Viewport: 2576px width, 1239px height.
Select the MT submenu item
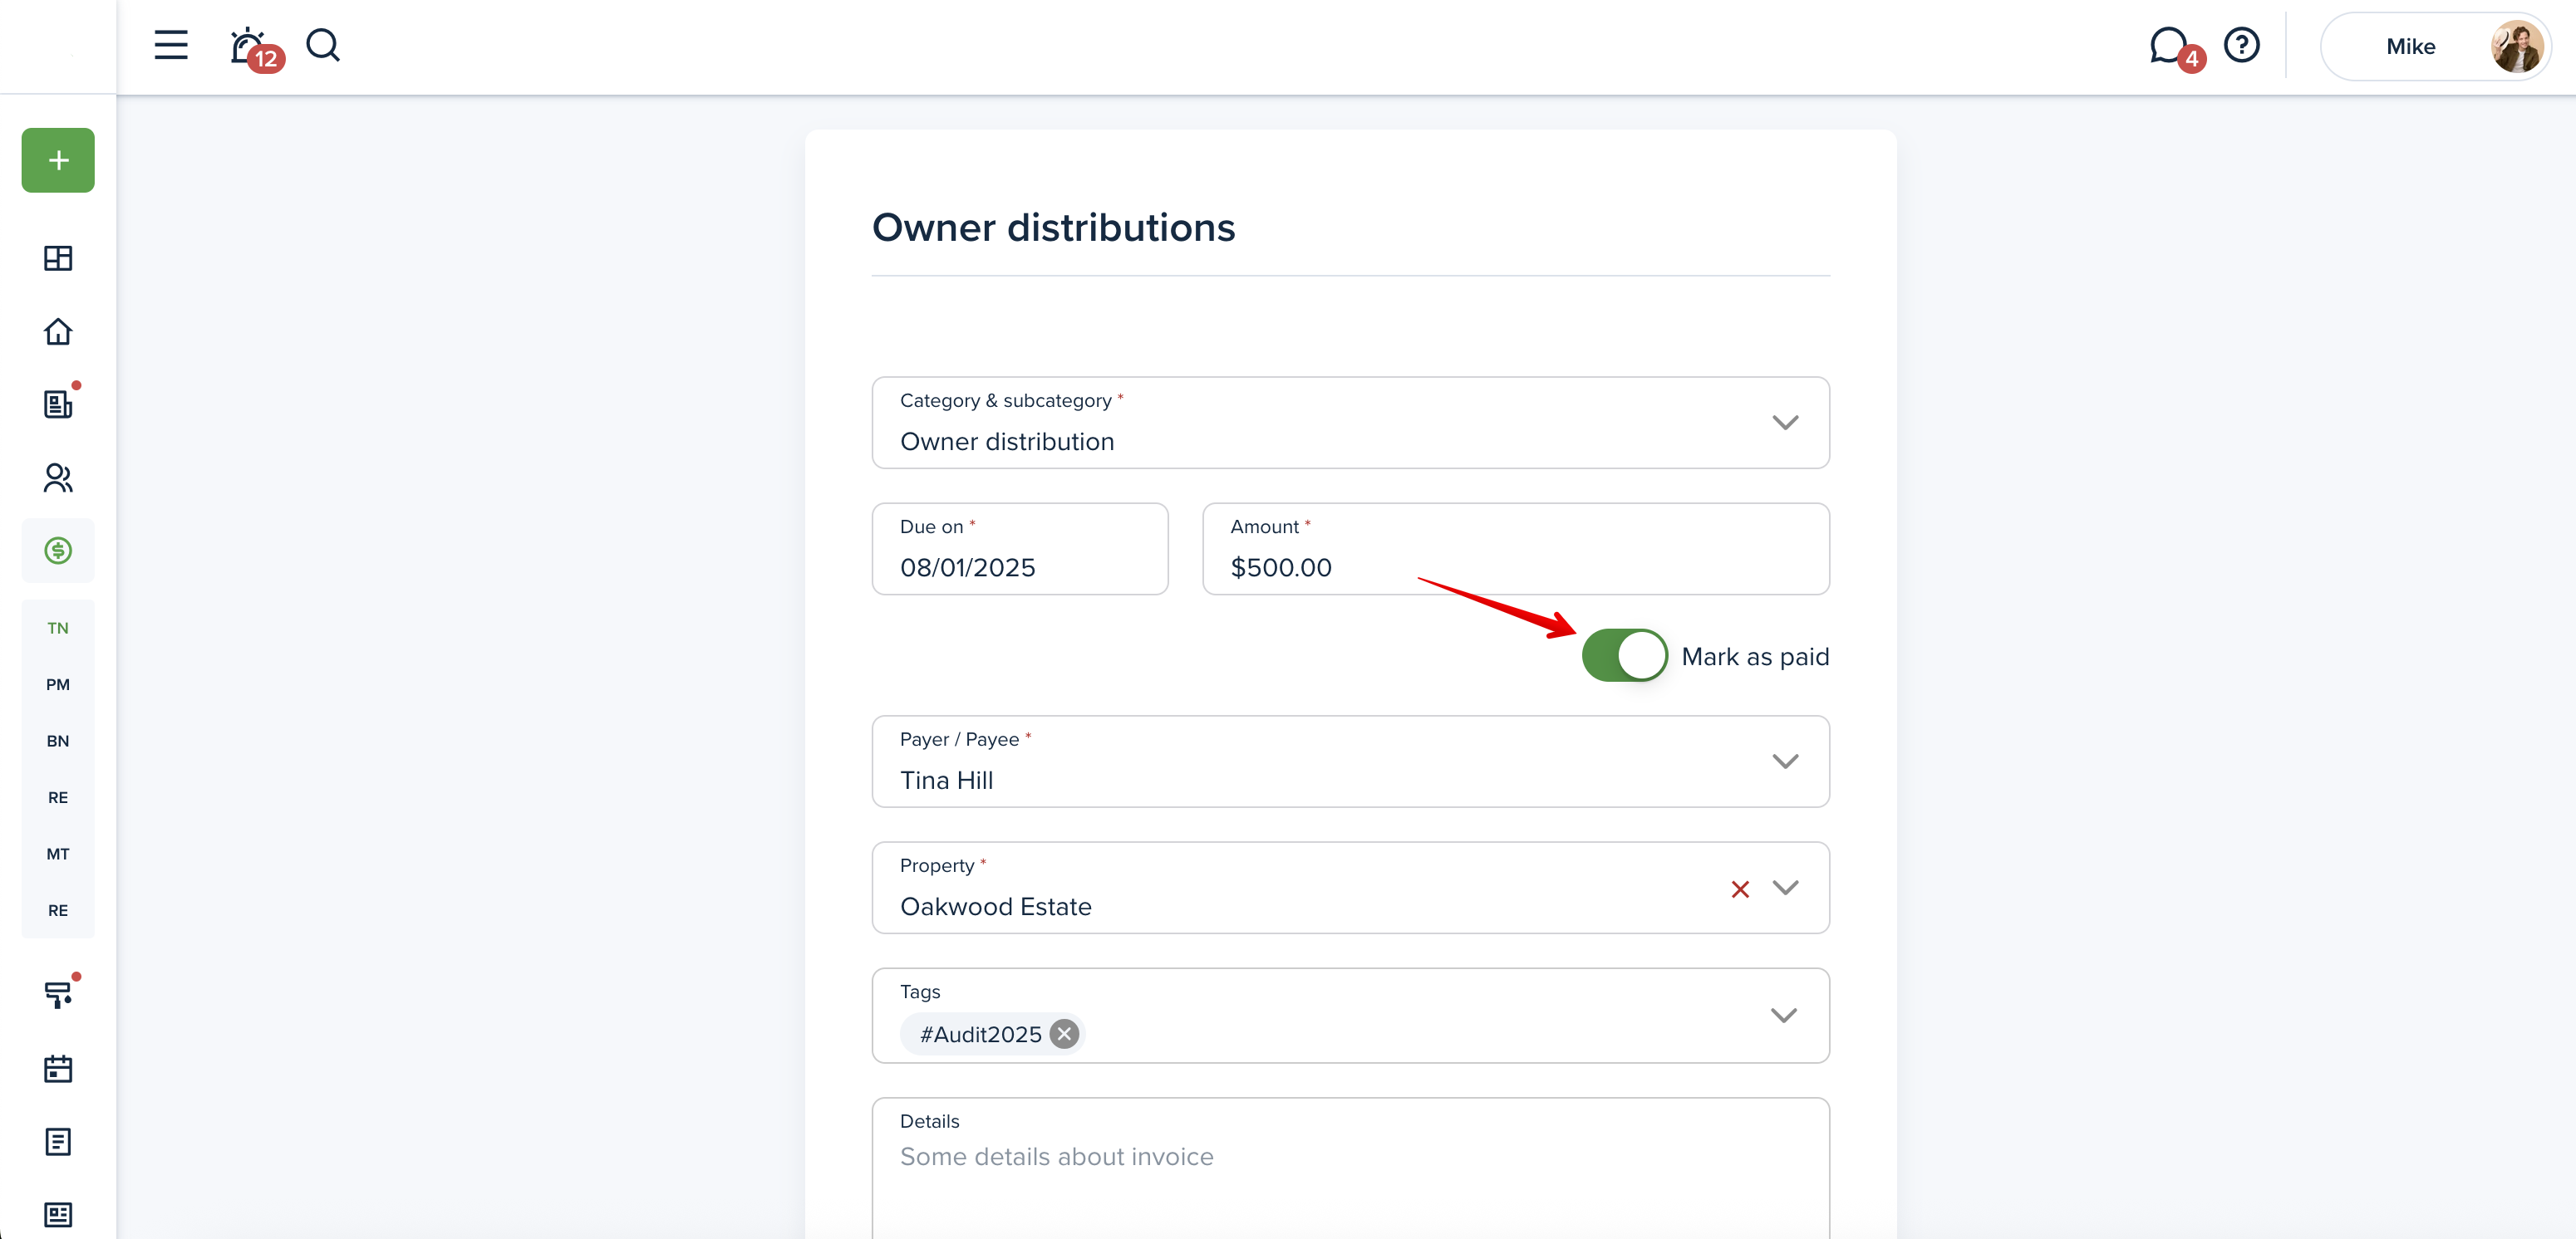[x=58, y=855]
